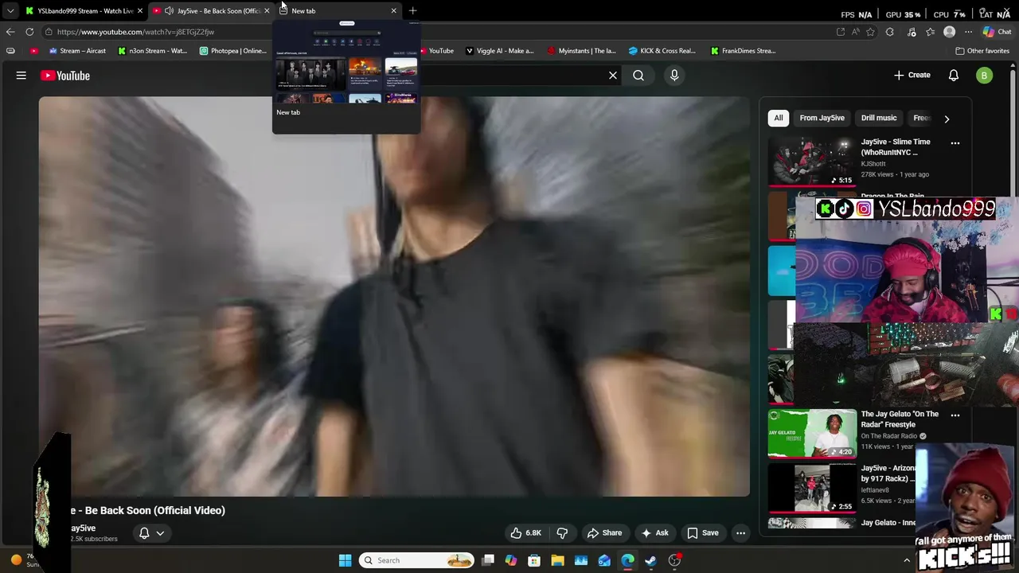Select the All filter chip

point(778,118)
